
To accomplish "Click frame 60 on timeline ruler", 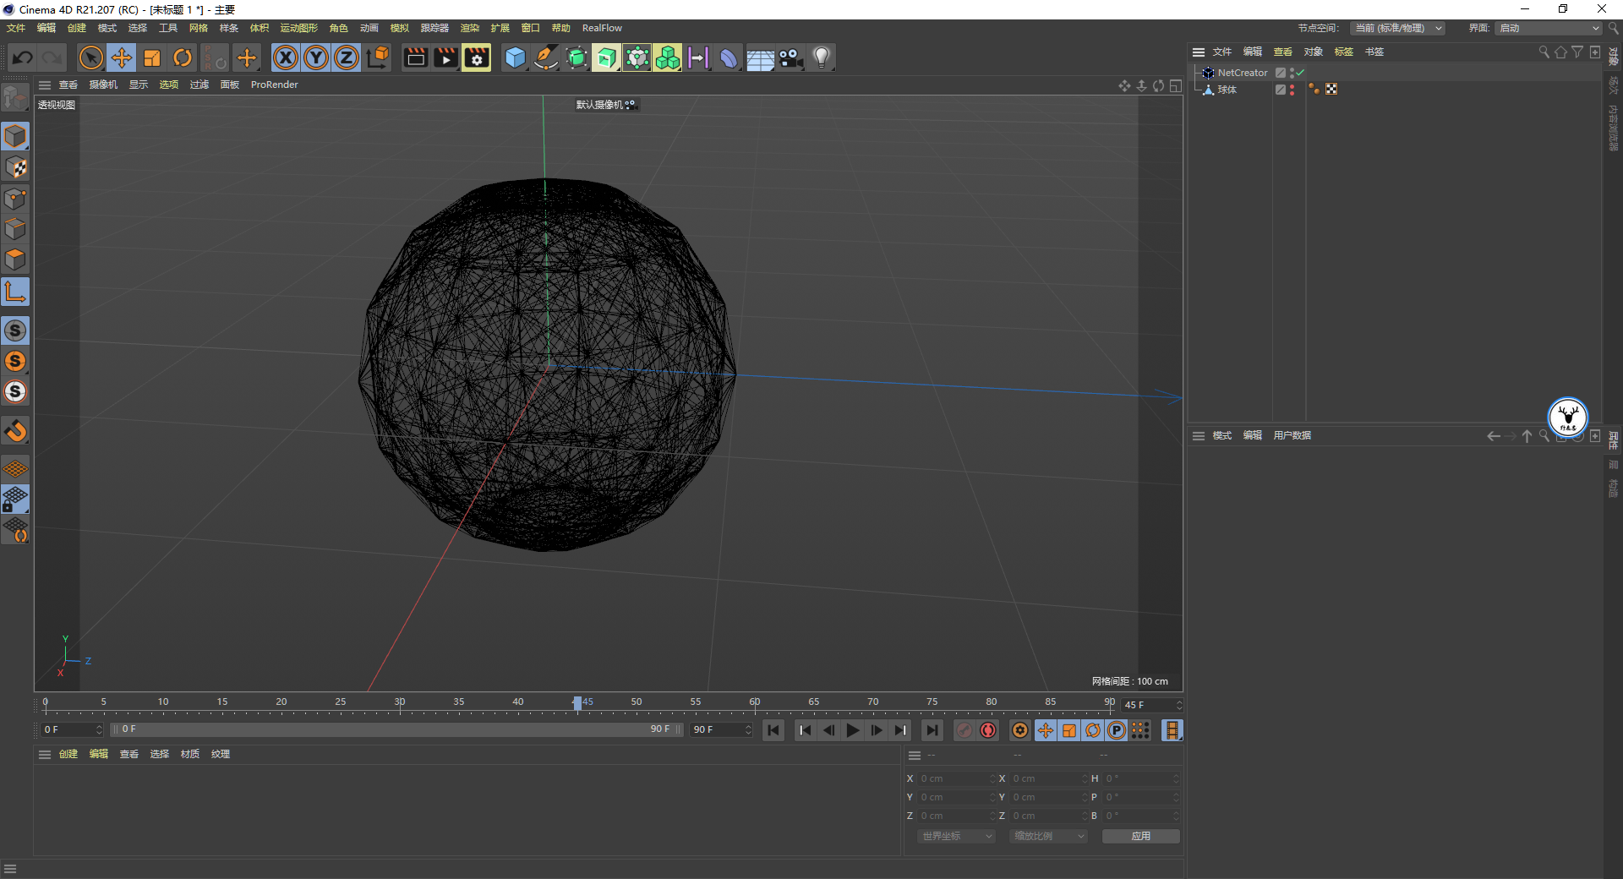I will tap(754, 703).
